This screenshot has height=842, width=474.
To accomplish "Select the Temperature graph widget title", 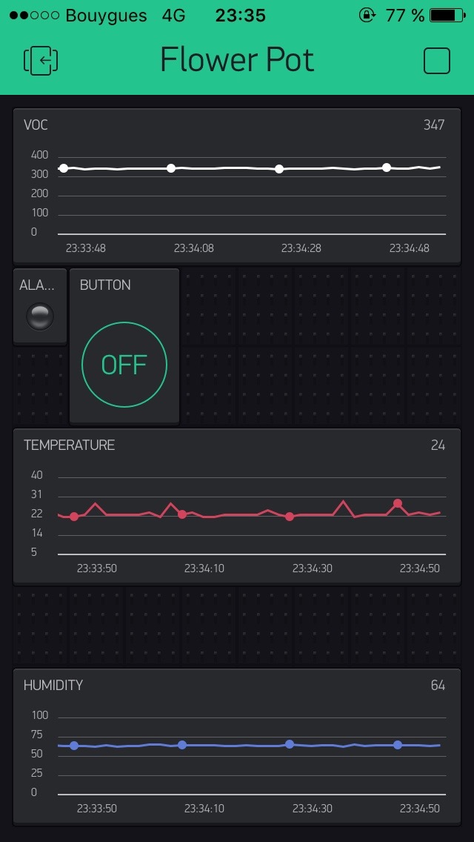I will click(69, 445).
